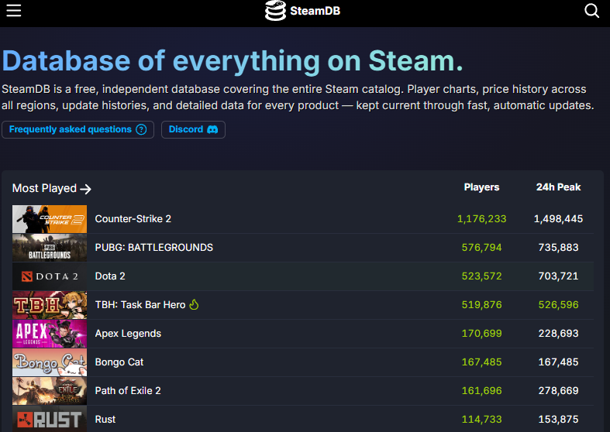
Task: Click the 24h peak value 1,498,445
Action: [558, 219]
